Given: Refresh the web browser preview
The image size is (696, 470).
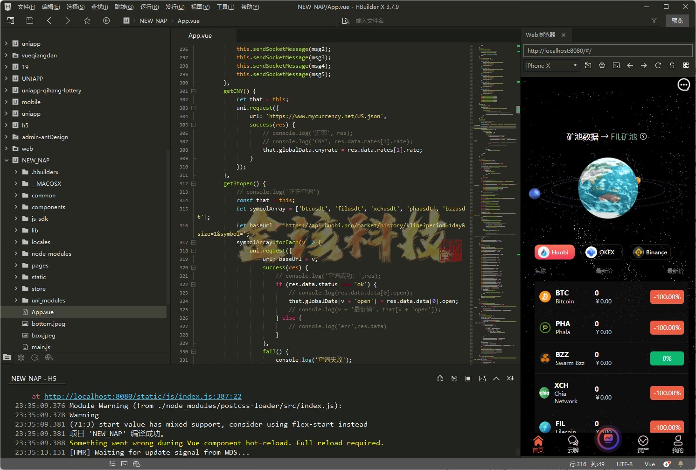Looking at the screenshot, I should pos(658,66).
